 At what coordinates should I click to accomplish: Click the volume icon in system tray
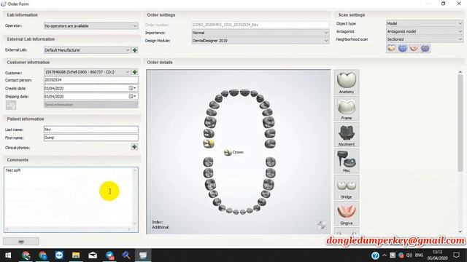409,255
